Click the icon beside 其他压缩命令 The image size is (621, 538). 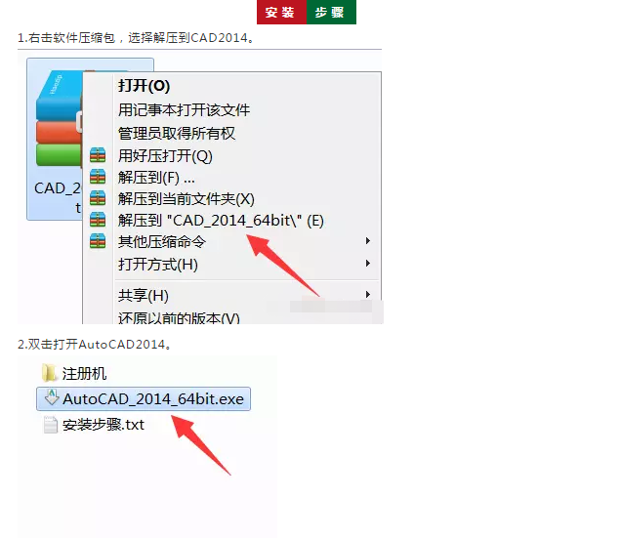[98, 241]
